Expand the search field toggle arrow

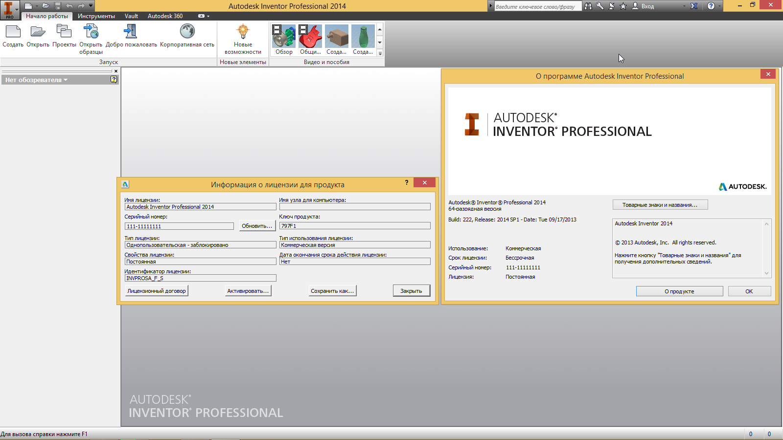click(491, 6)
